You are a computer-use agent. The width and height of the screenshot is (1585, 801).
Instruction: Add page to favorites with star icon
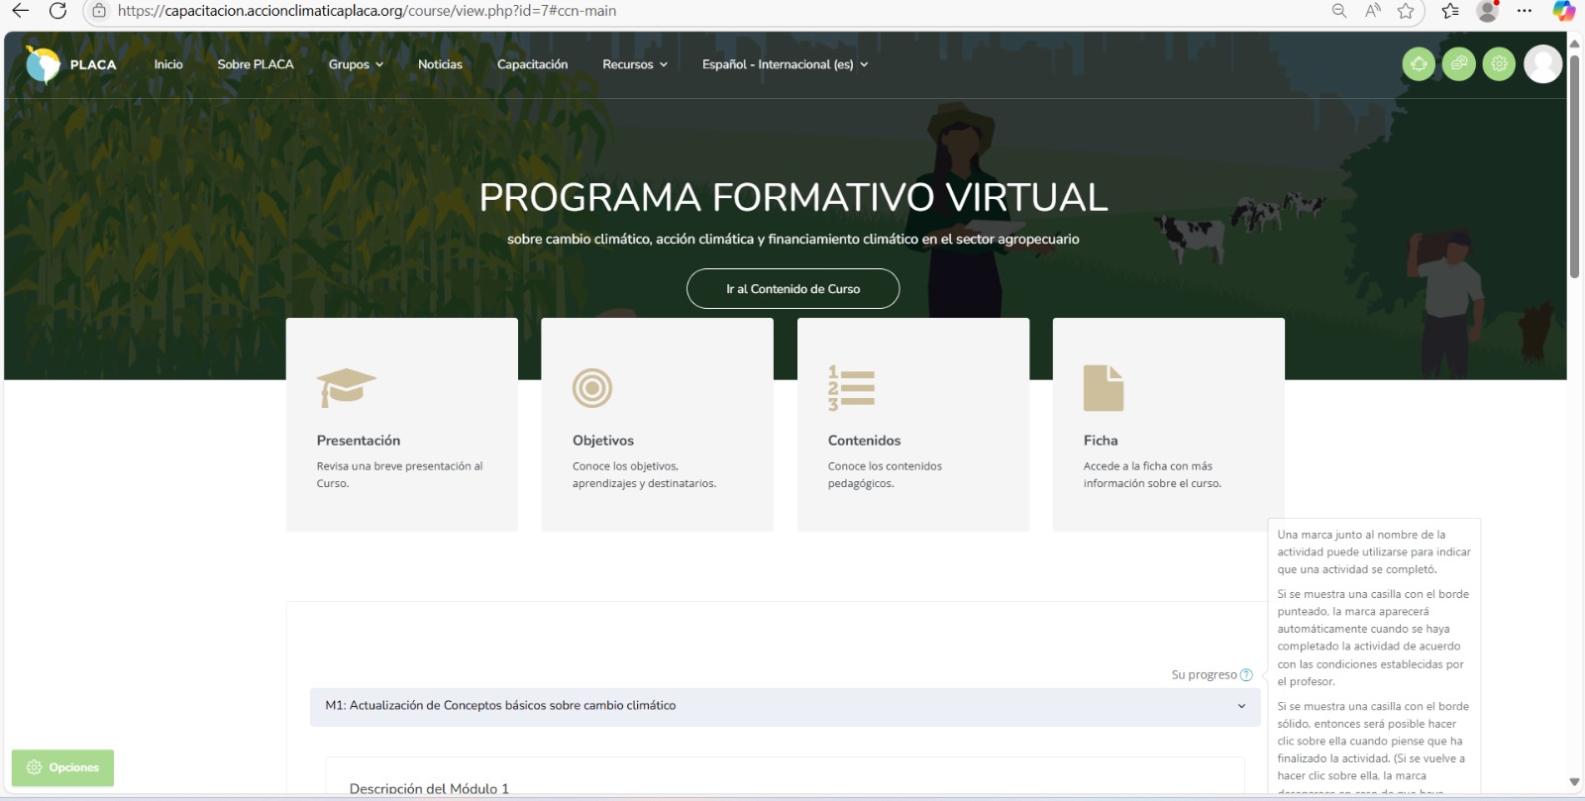[1406, 11]
